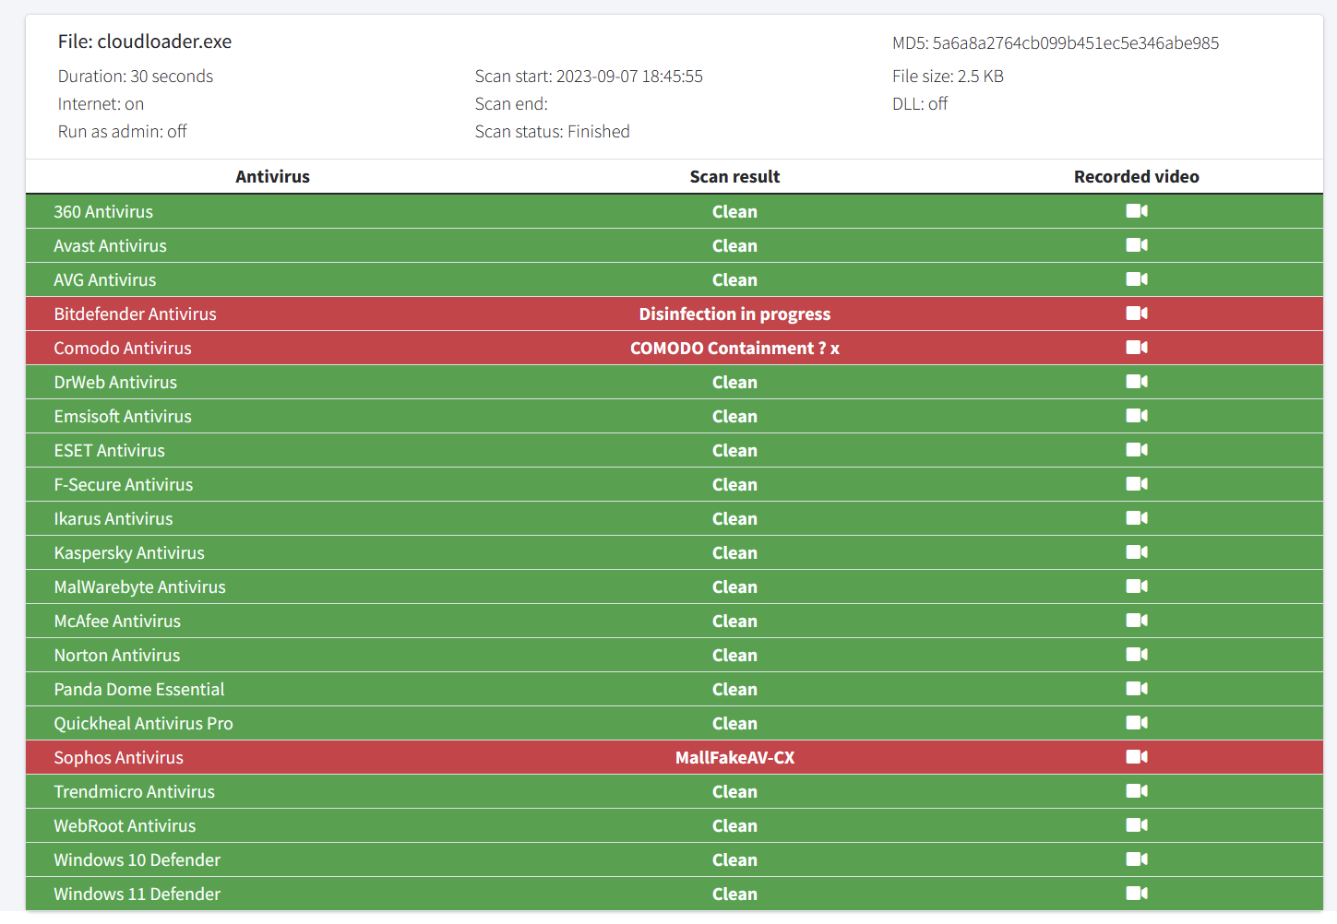Click WebRoot Antivirus camera icon
This screenshot has height=924, width=1337.
(x=1137, y=825)
